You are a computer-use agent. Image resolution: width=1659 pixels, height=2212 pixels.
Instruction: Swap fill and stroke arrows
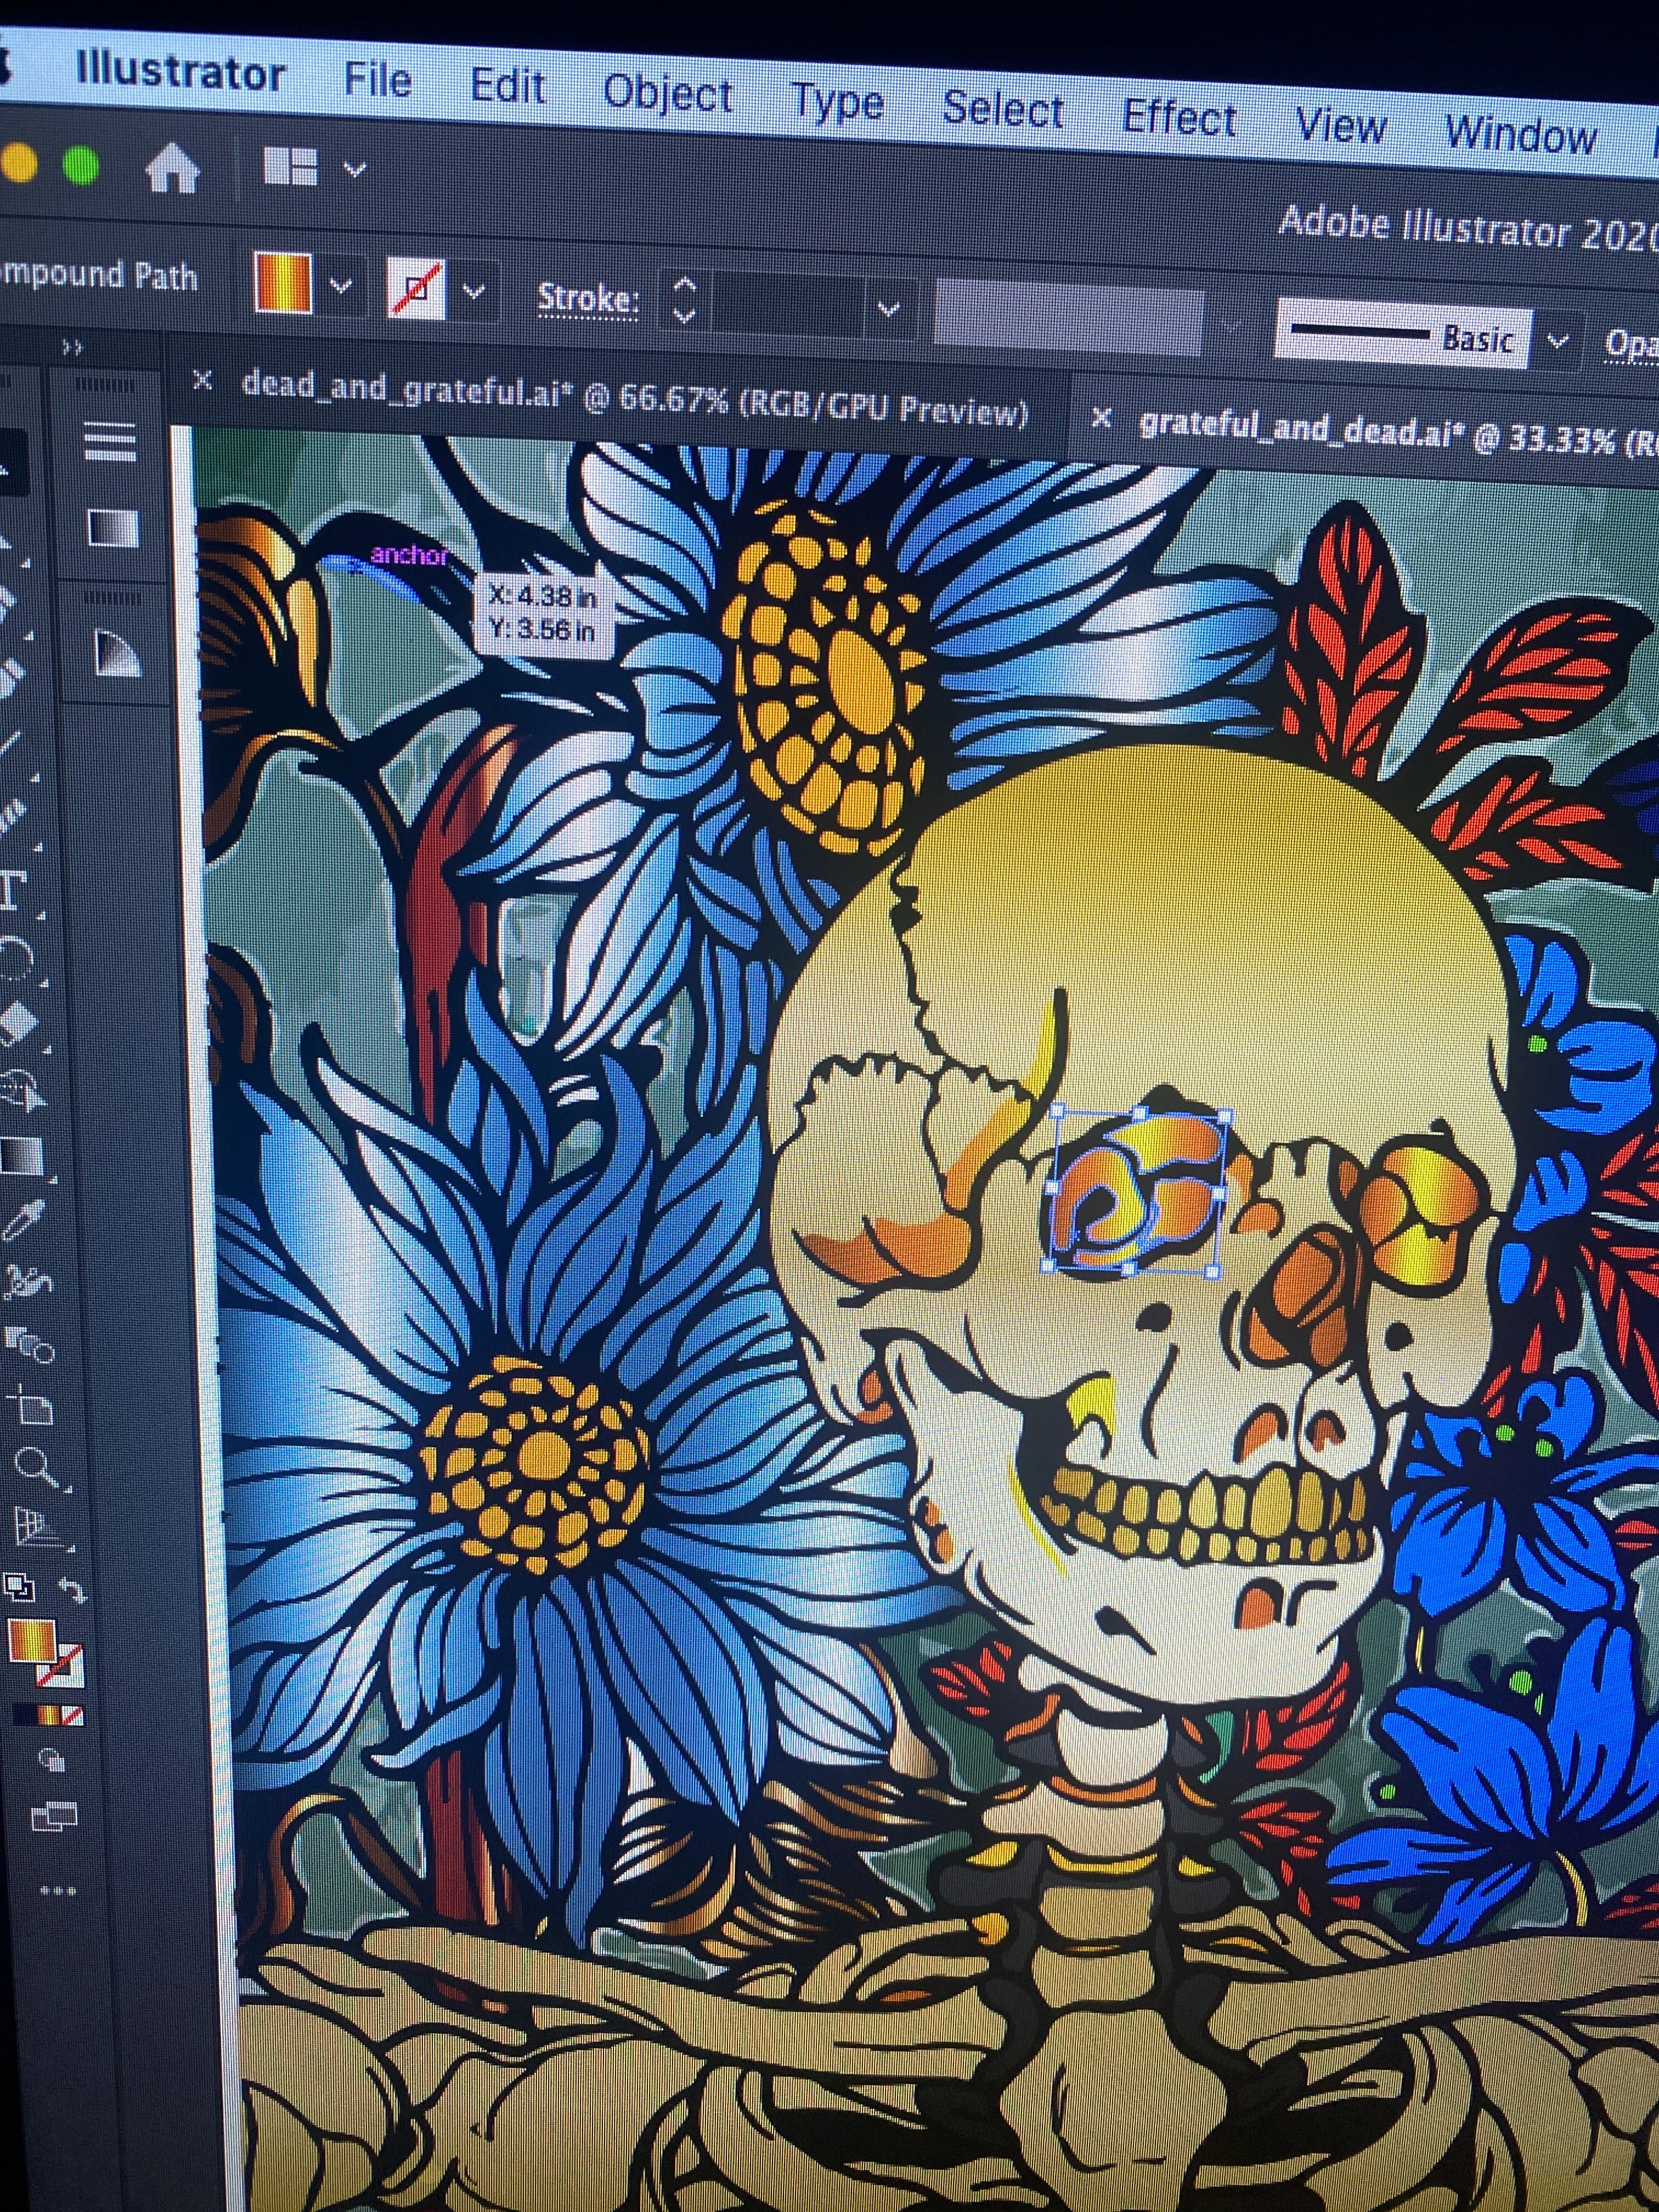point(72,1589)
